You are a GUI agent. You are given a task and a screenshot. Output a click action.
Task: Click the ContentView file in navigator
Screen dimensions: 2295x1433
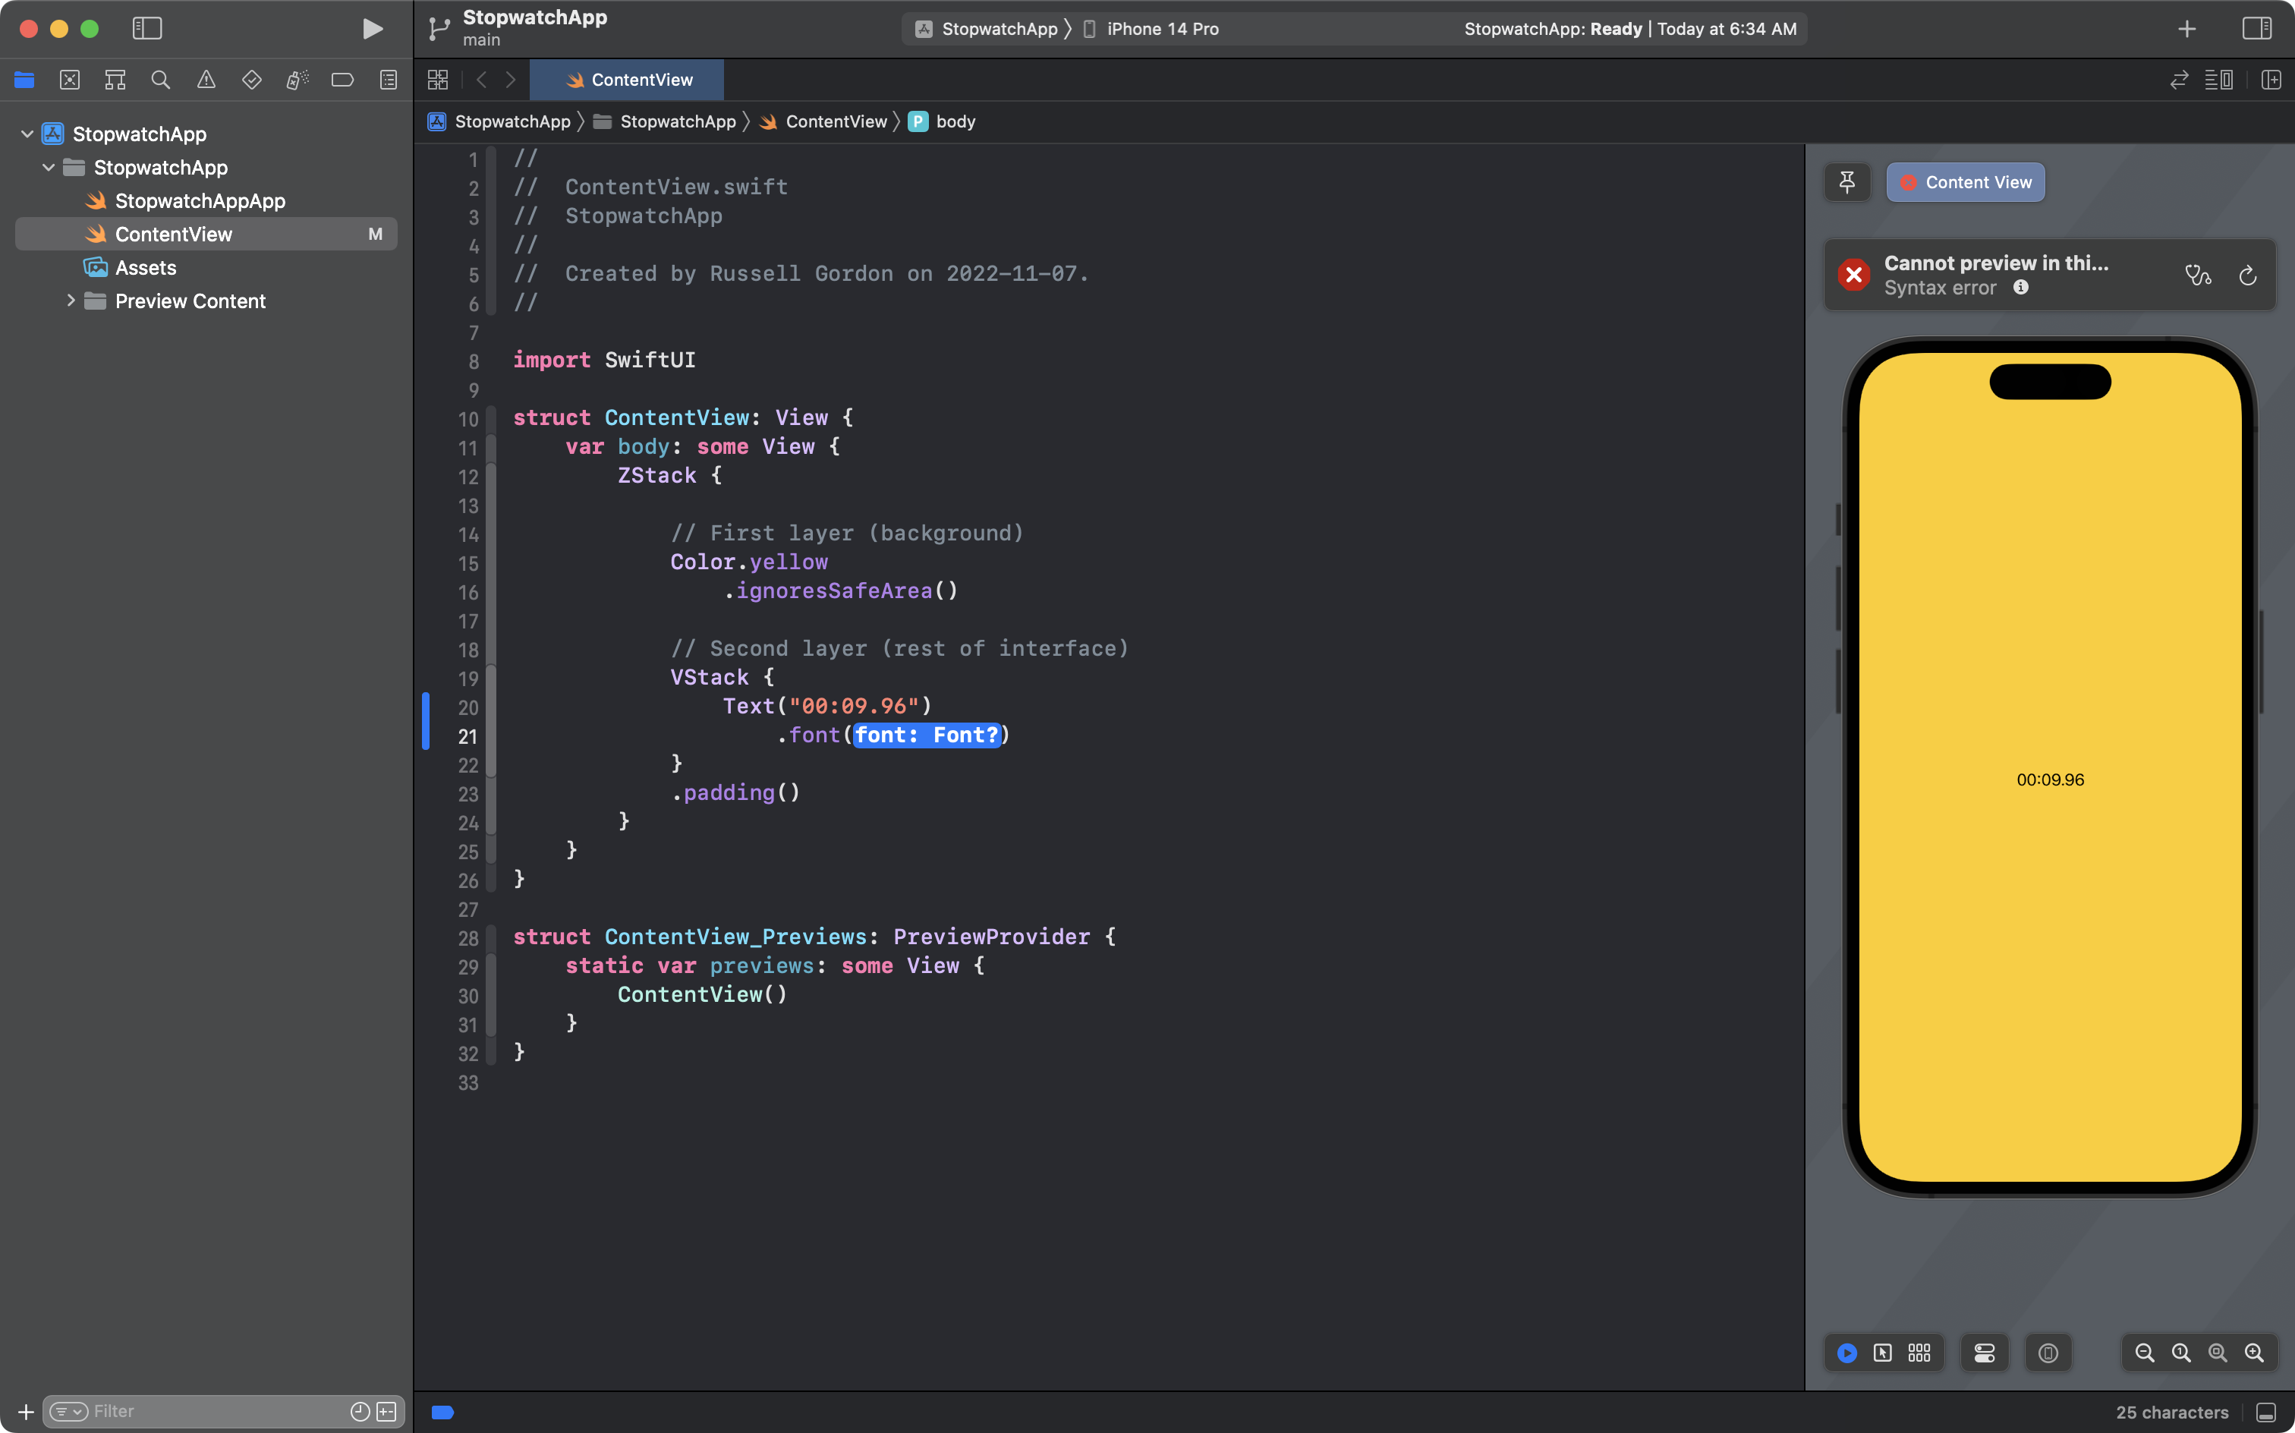pyautogui.click(x=173, y=233)
